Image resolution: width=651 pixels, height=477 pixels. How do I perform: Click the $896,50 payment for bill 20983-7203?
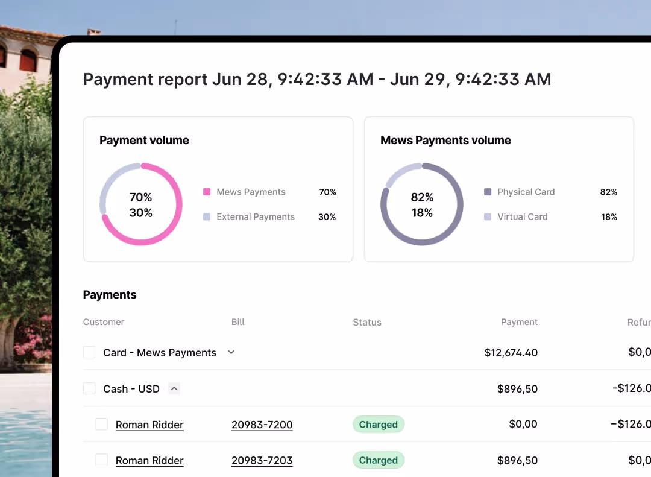[517, 460]
